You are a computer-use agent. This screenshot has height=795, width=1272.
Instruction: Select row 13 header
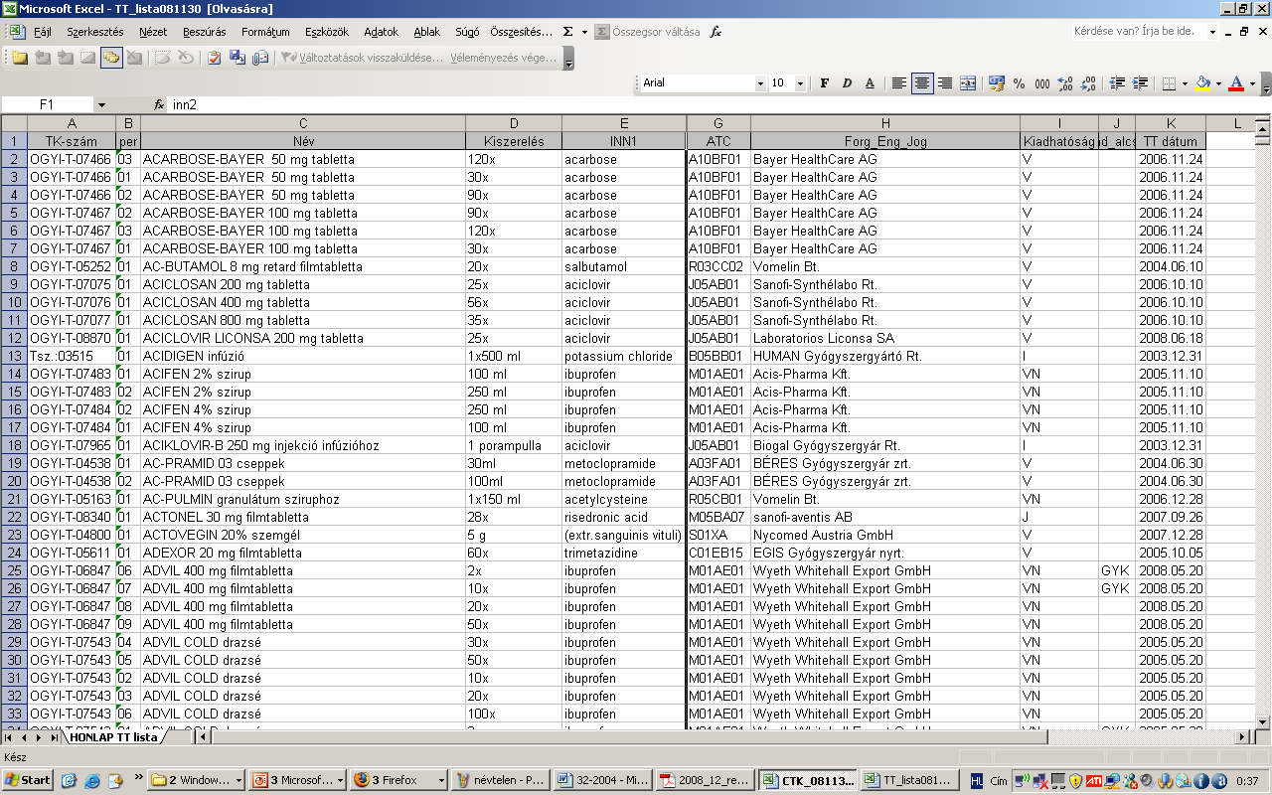click(x=14, y=356)
